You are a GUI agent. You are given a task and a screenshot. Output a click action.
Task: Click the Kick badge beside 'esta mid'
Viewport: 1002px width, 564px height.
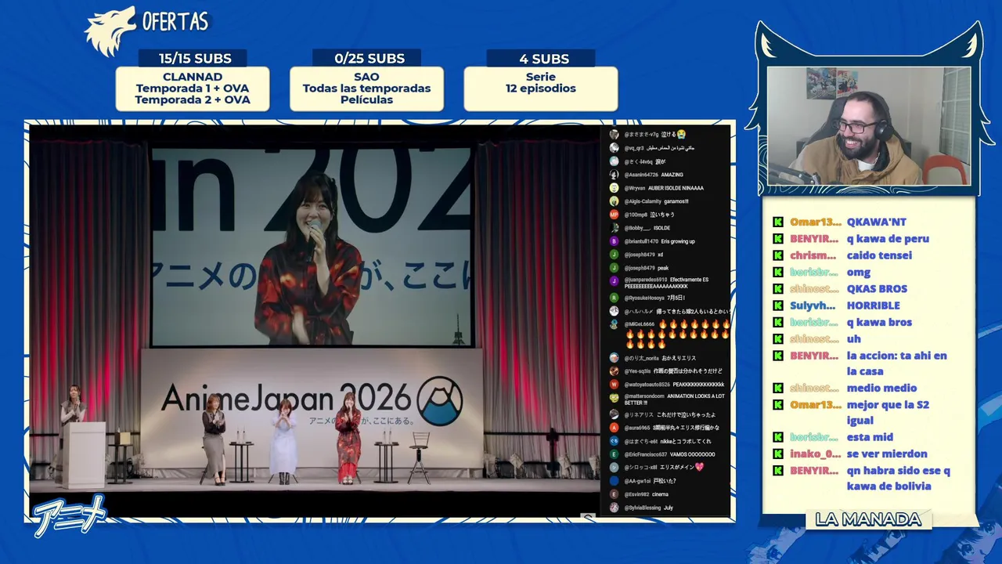(777, 437)
